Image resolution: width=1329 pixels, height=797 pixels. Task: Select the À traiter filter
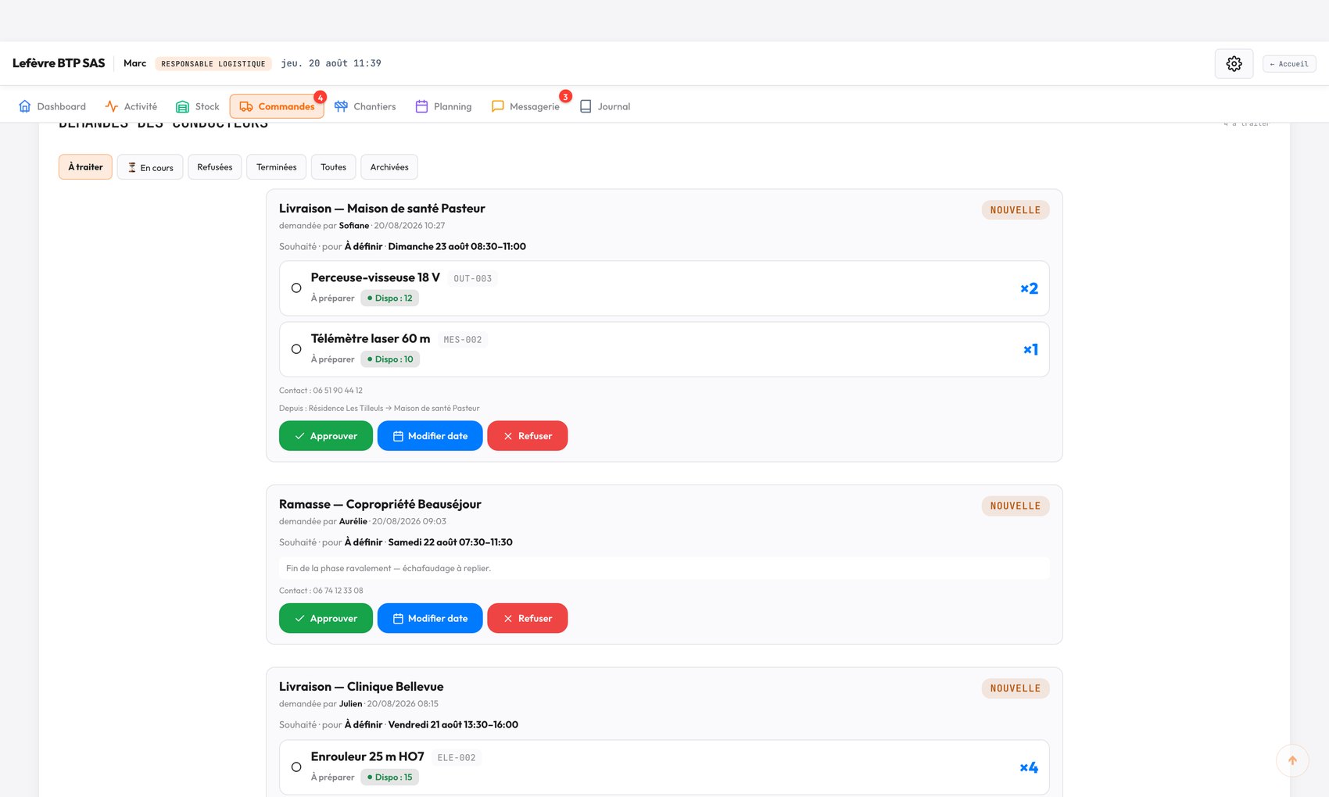click(x=86, y=167)
